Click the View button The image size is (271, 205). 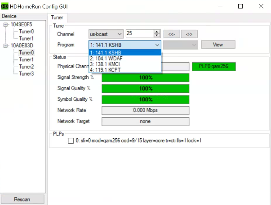click(x=218, y=45)
